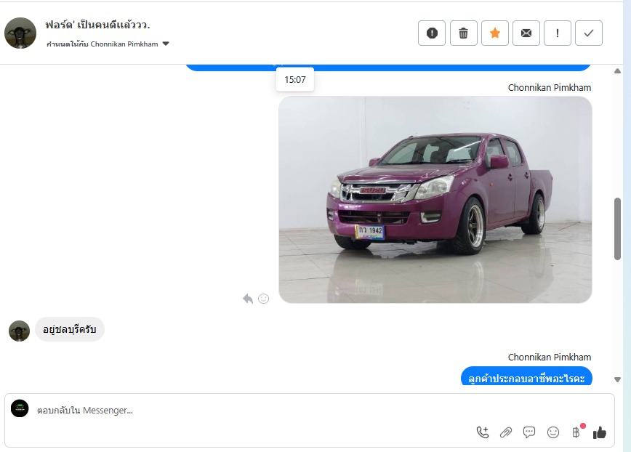Click the add phone call icon
This screenshot has height=452, width=631.
(x=483, y=432)
